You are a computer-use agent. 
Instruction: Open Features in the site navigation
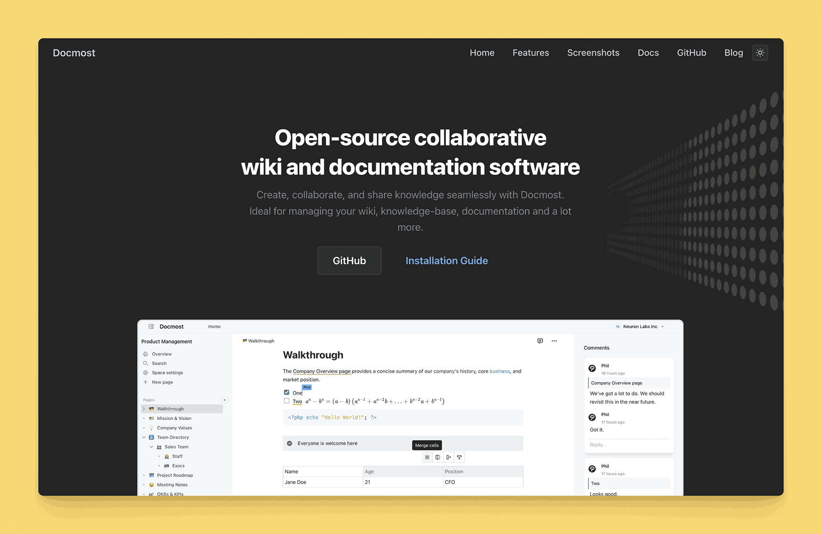coord(531,53)
